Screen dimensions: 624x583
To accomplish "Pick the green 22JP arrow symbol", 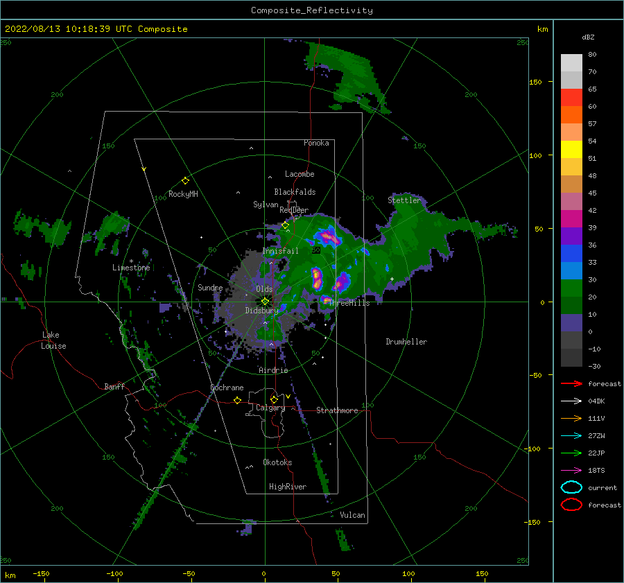I will [x=571, y=453].
